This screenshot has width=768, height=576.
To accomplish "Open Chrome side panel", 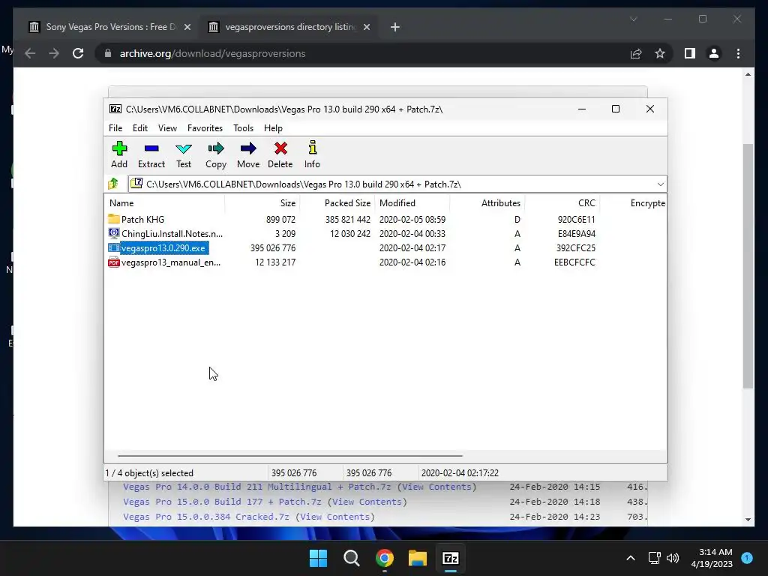I will tap(690, 53).
